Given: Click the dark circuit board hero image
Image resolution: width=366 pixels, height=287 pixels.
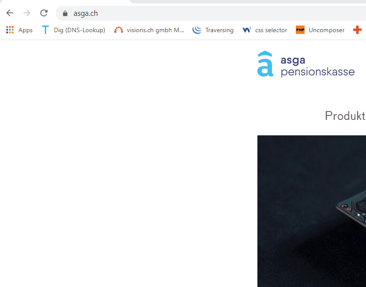Looking at the screenshot, I should 311,212.
